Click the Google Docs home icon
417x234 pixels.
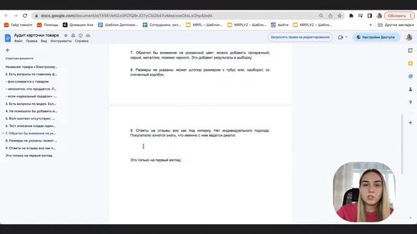(8, 38)
